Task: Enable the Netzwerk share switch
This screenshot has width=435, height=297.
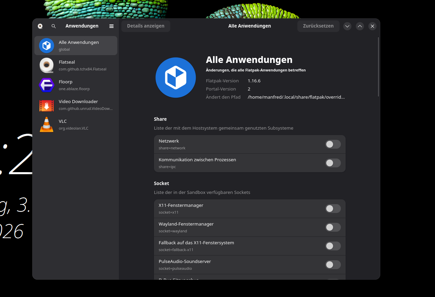Action: point(333,144)
